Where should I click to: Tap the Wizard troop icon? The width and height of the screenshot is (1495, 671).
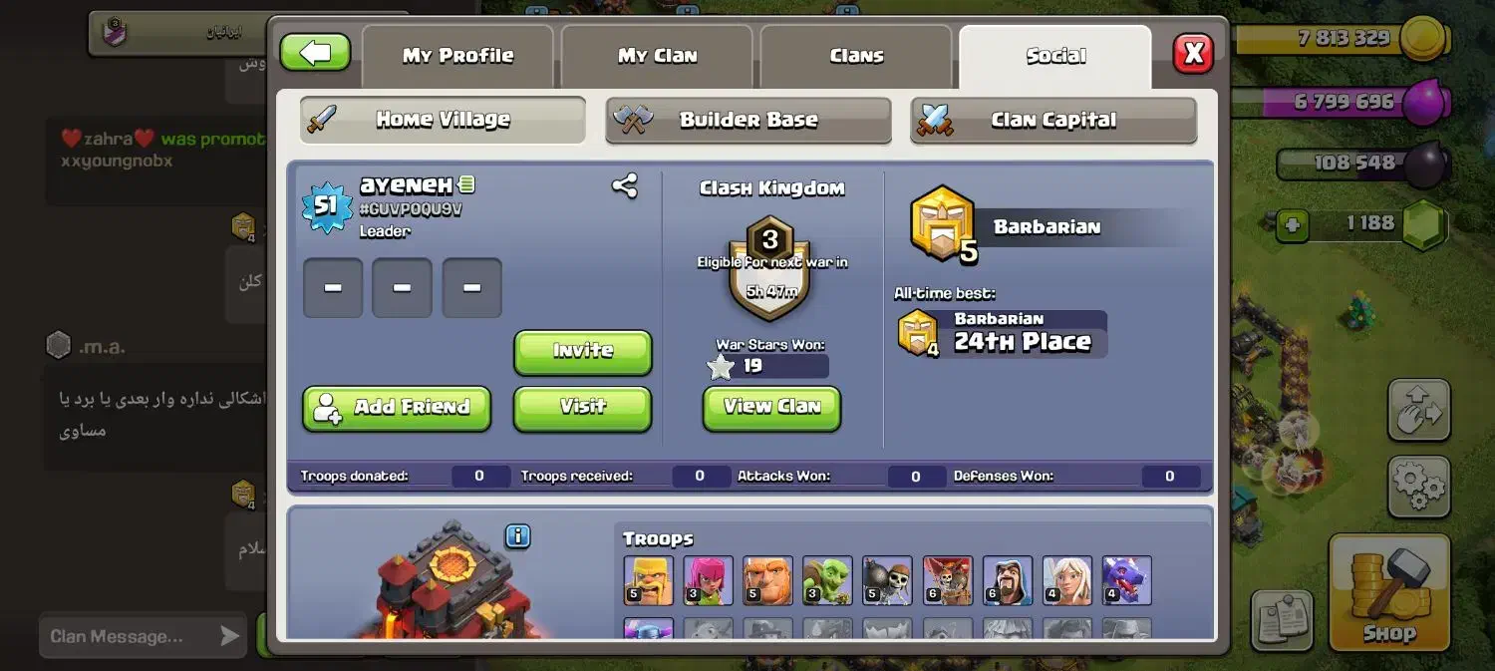coord(1007,580)
